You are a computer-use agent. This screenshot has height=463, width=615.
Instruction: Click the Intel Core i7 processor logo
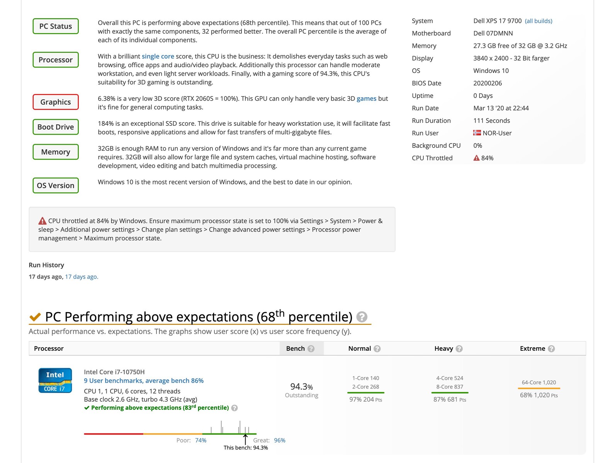pyautogui.click(x=55, y=380)
